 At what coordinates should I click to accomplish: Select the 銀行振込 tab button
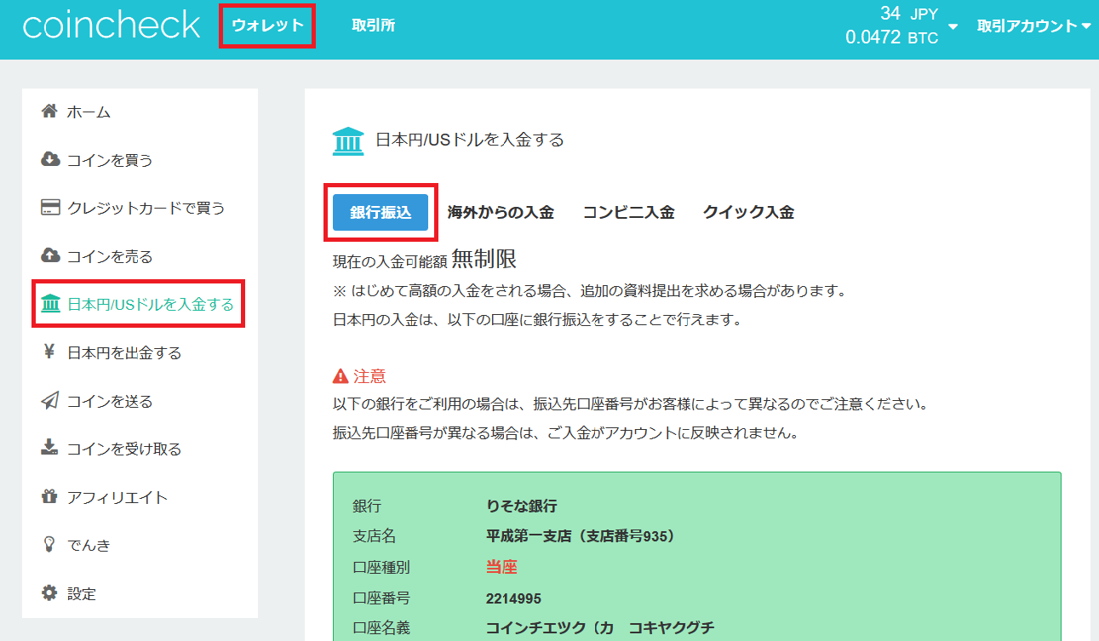381,213
